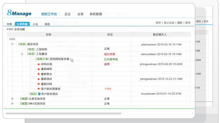Click the 保存 button
The width and height of the screenshot is (220, 123).
pos(158,23)
